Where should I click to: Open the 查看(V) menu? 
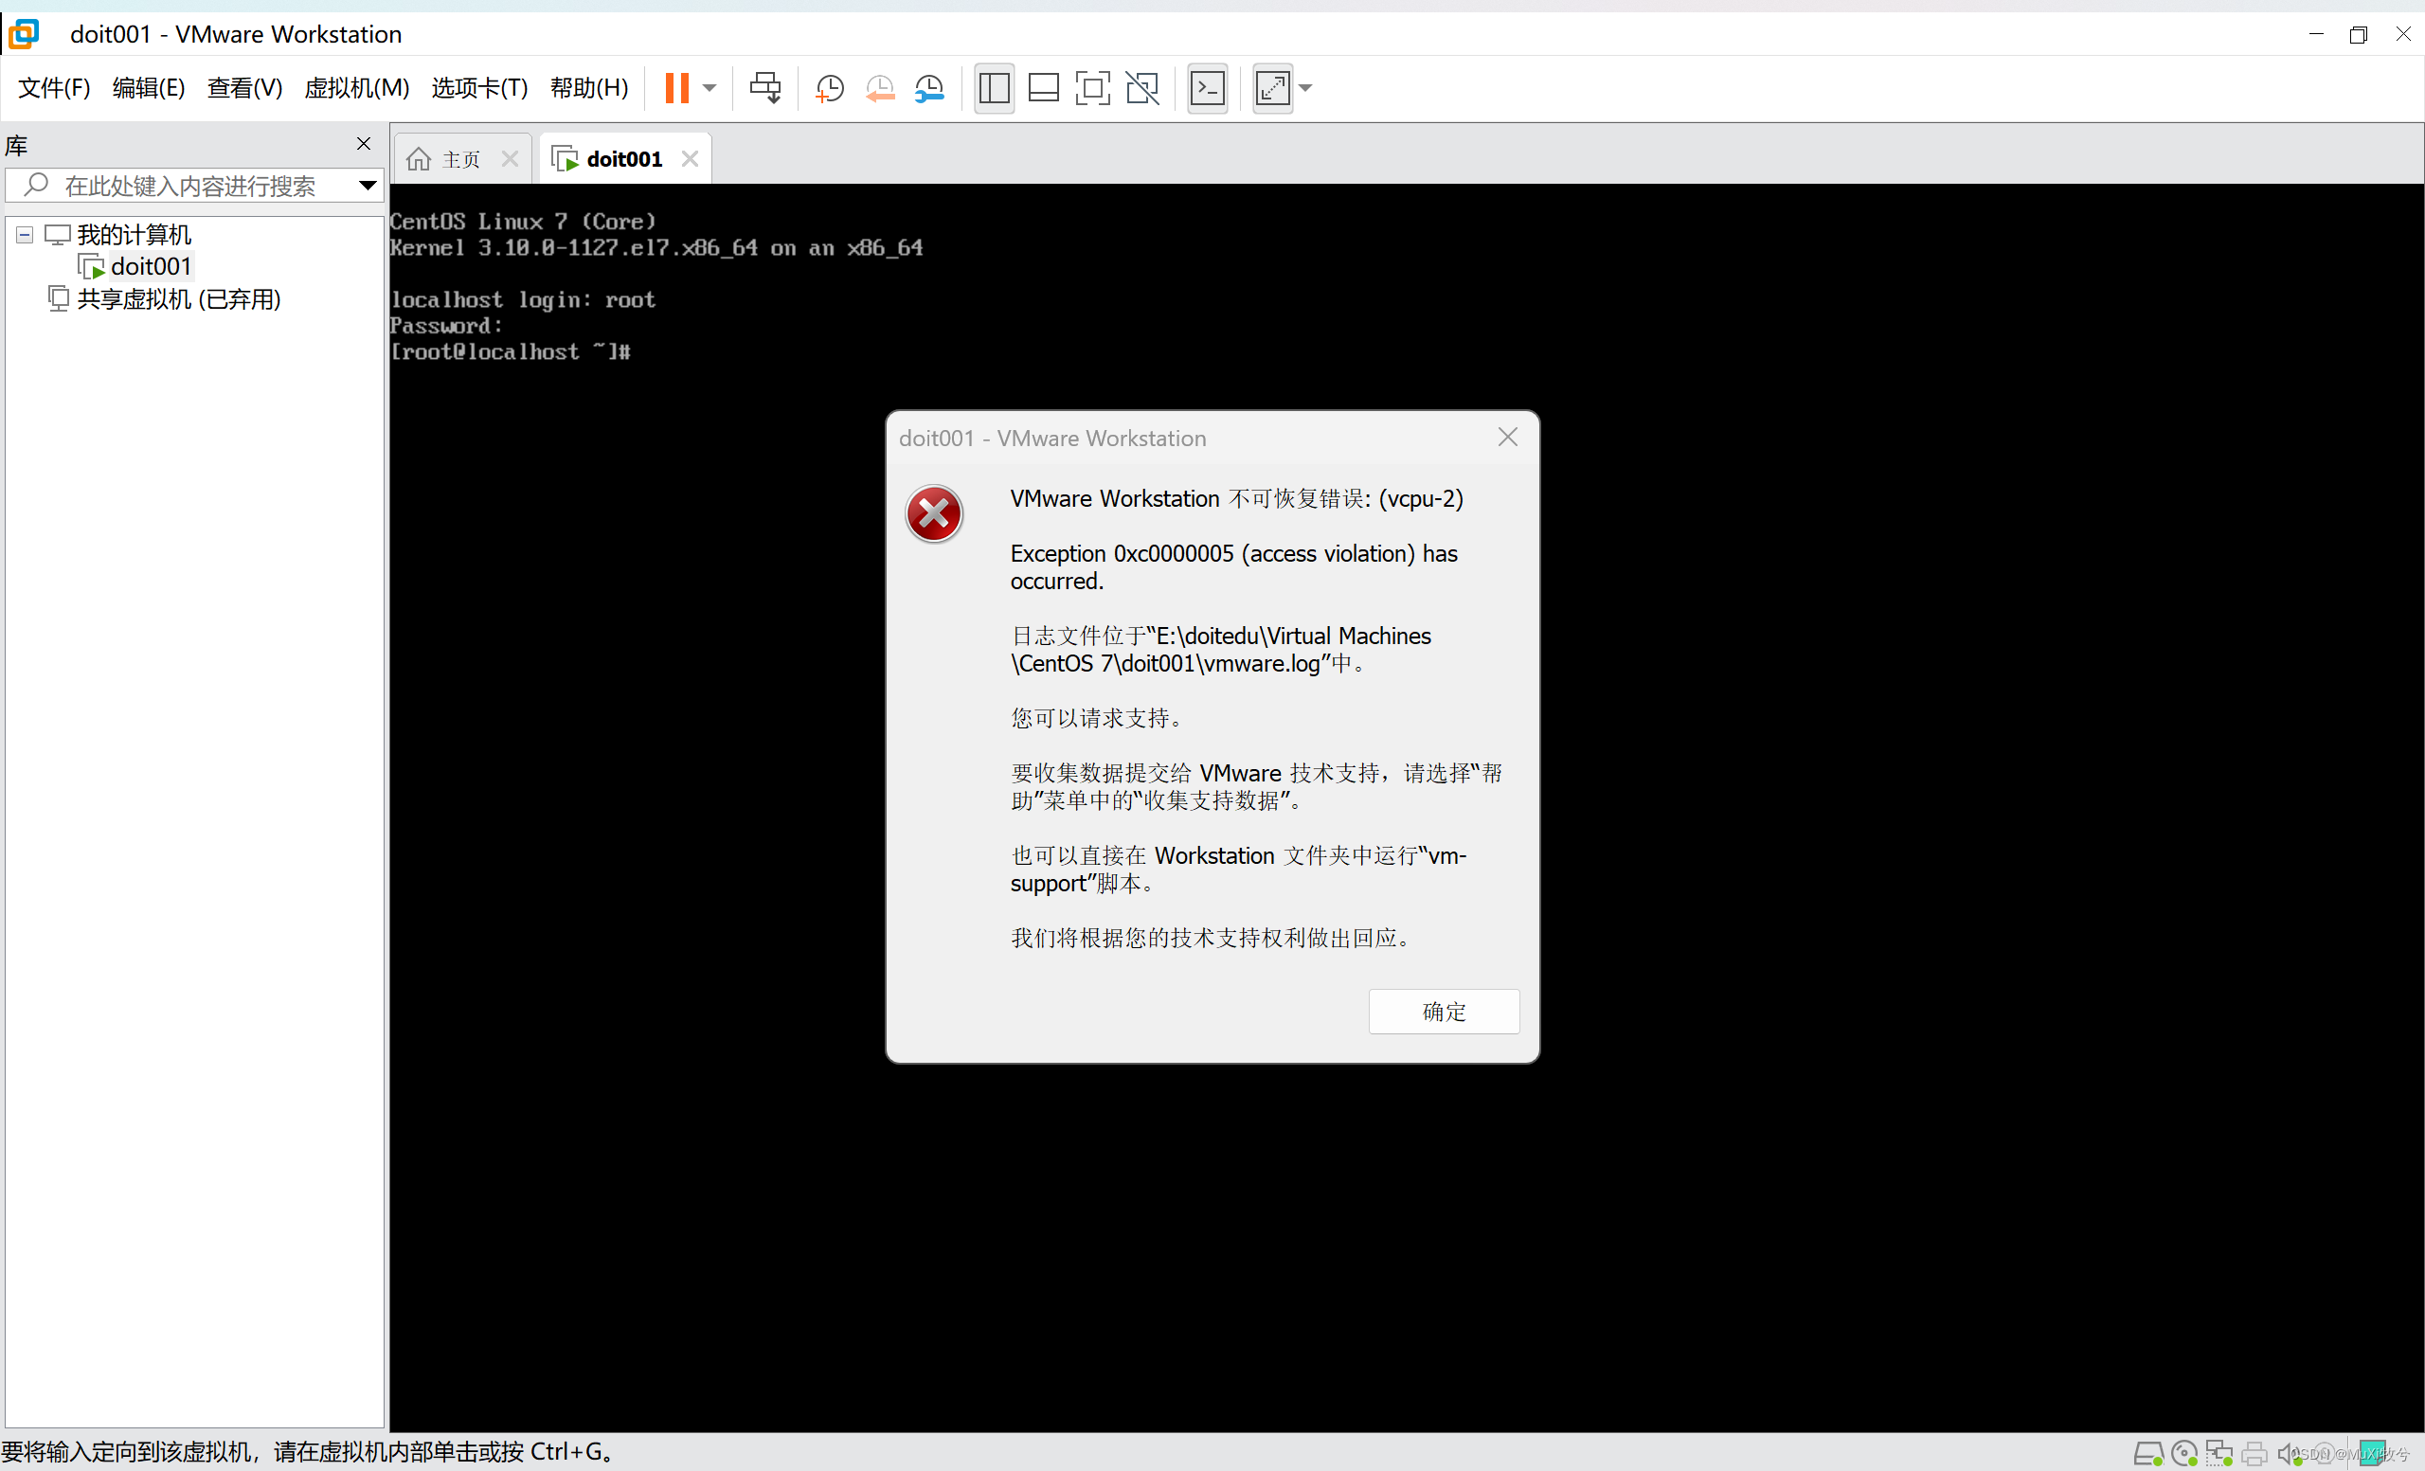245,87
